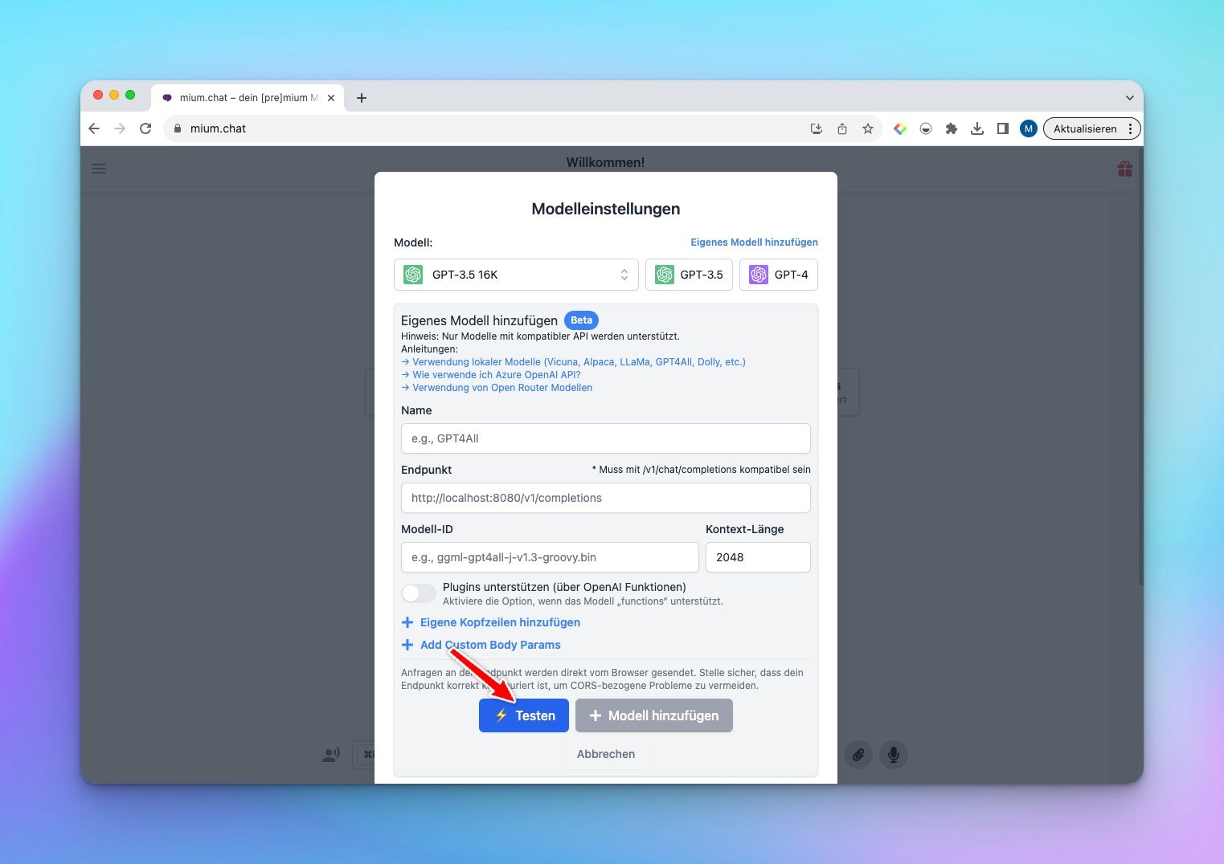
Task: Select the GPT-4 quick model button
Action: coord(778,275)
